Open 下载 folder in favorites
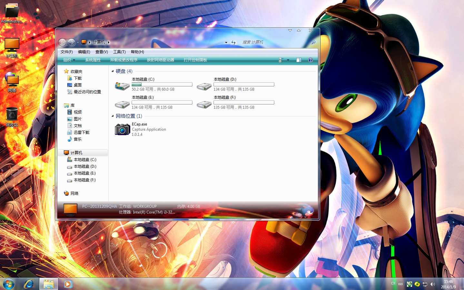The image size is (464, 290). click(74, 78)
